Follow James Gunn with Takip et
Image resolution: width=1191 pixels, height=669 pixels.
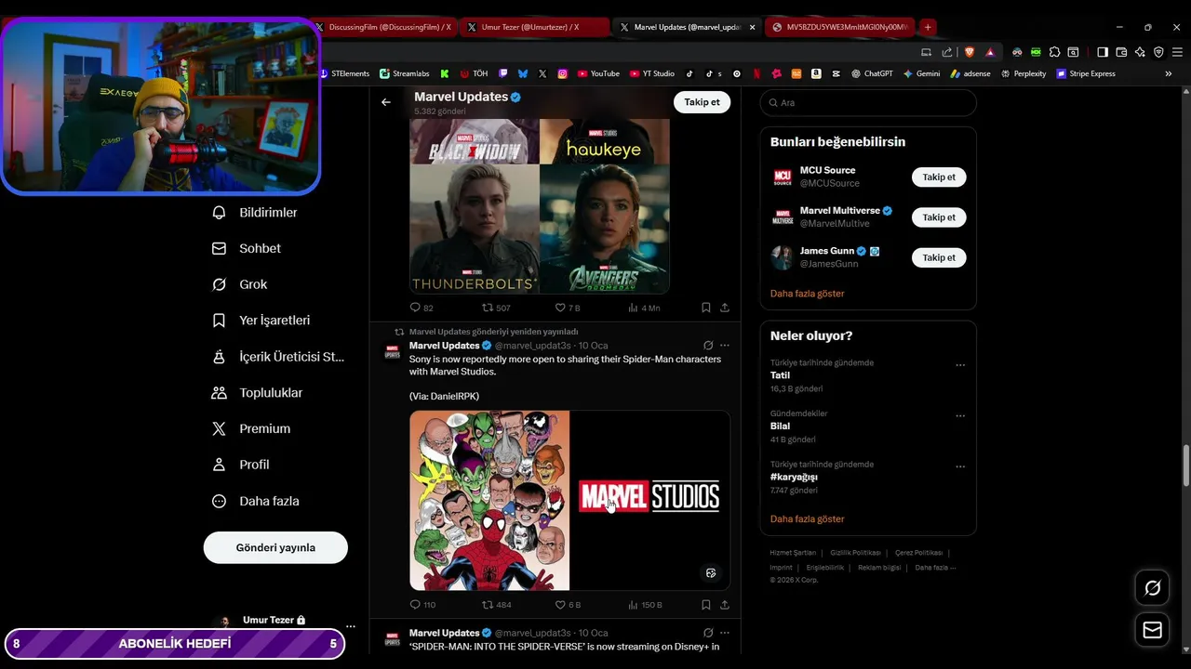coord(939,257)
